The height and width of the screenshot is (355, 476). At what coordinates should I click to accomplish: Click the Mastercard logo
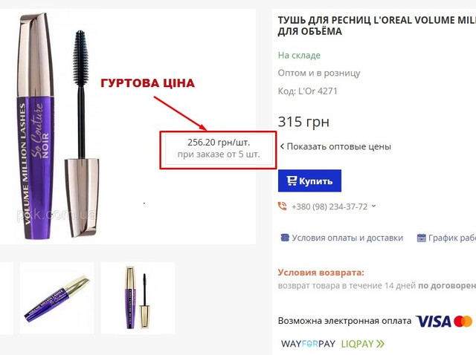463,322
